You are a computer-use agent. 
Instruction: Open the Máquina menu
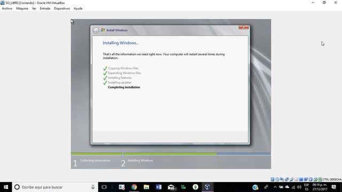[22, 9]
